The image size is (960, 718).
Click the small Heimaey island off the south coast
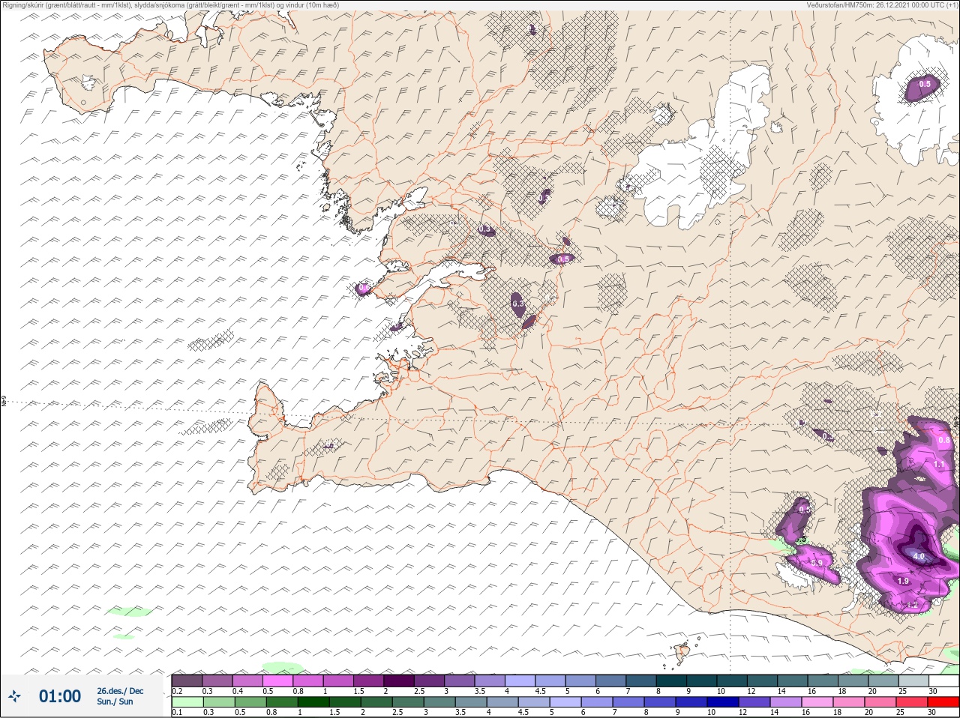[x=682, y=653]
